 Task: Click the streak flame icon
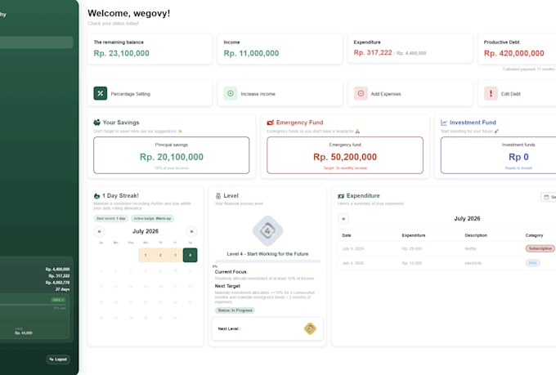(96, 196)
